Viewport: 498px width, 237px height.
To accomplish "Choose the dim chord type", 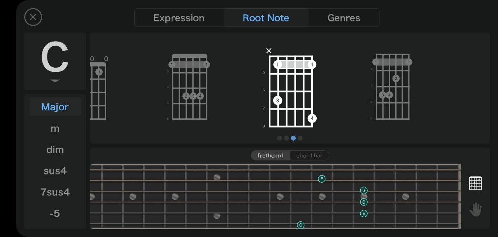I will pos(55,150).
